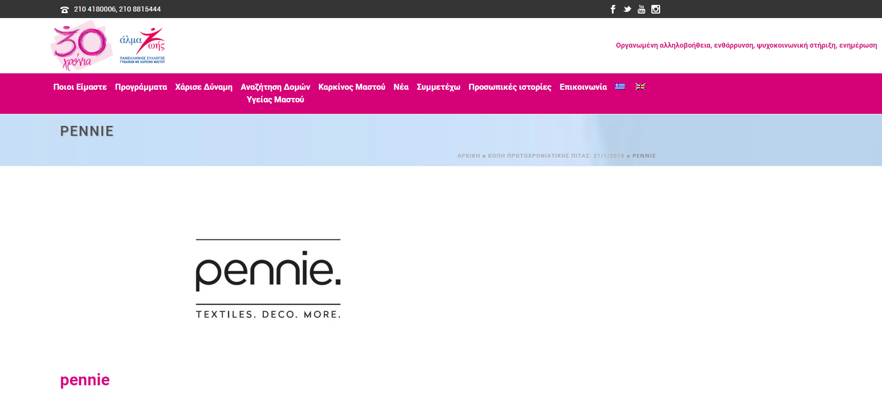Open the Νέα menu item

pyautogui.click(x=401, y=87)
